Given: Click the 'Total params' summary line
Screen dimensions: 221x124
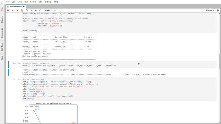Looking at the screenshot, I should click(x=34, y=51).
